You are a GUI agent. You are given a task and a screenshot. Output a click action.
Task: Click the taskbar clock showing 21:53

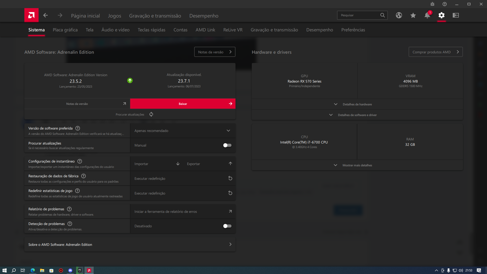469,270
